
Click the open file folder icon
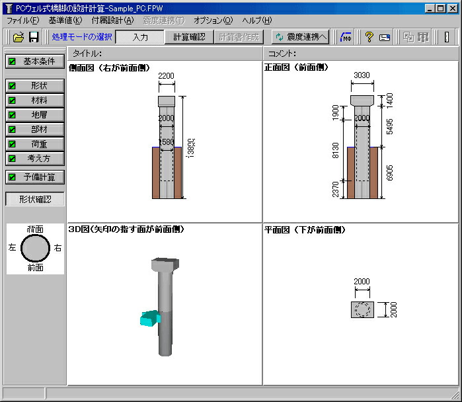[19, 37]
